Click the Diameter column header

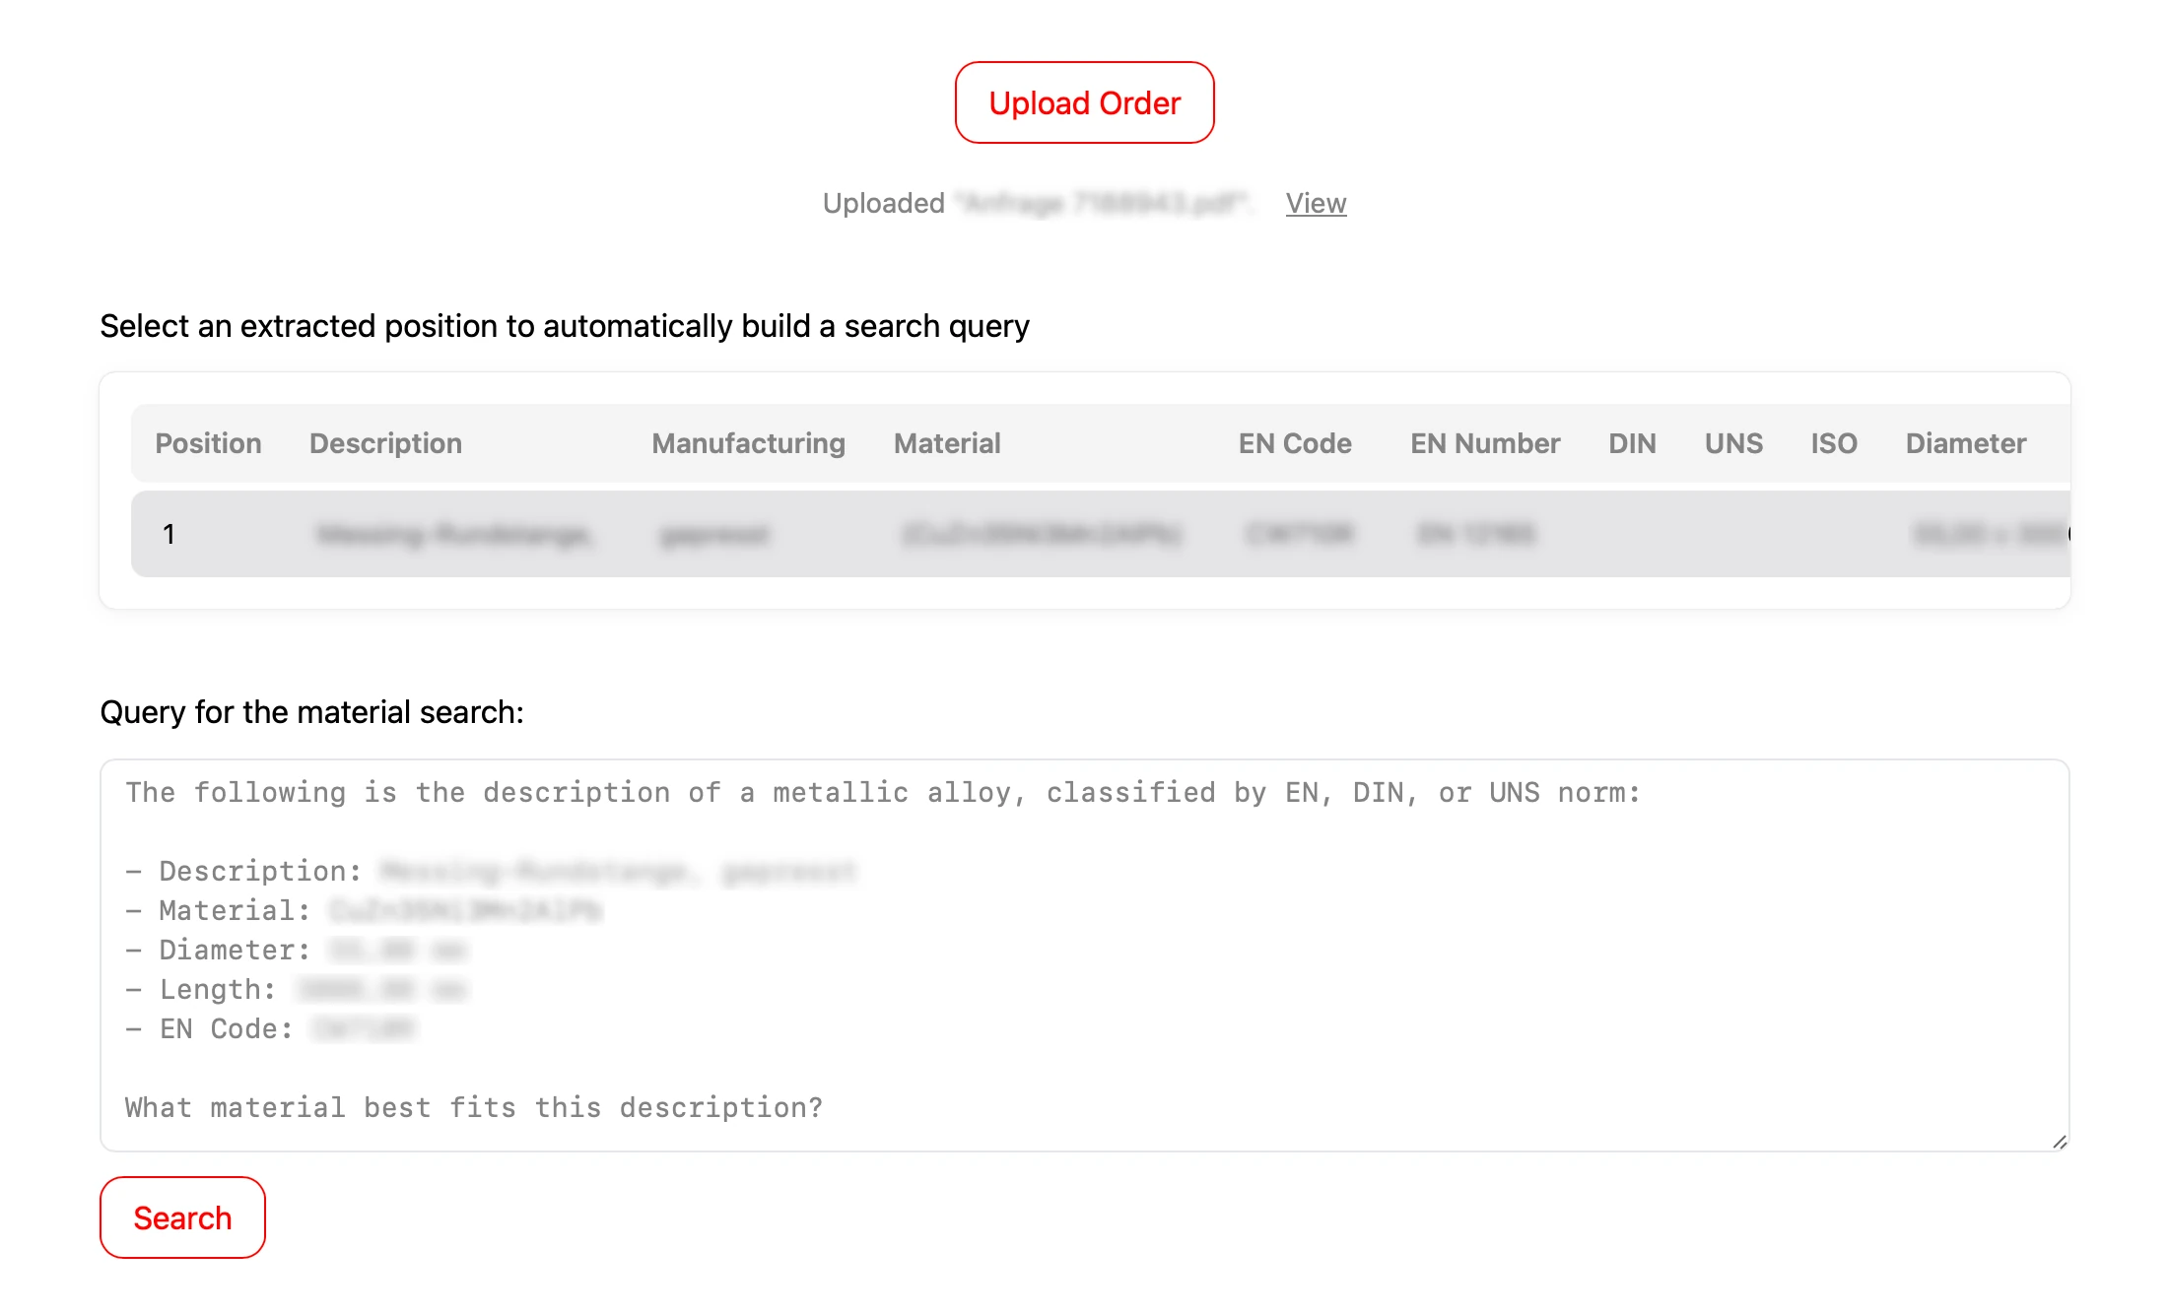click(1965, 443)
